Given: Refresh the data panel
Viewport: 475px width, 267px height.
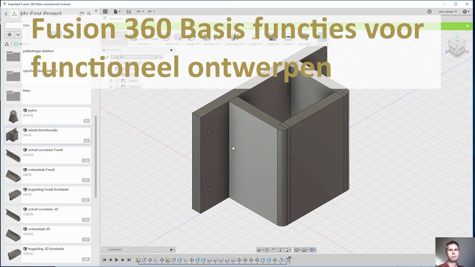Looking at the screenshot, I should [x=82, y=14].
